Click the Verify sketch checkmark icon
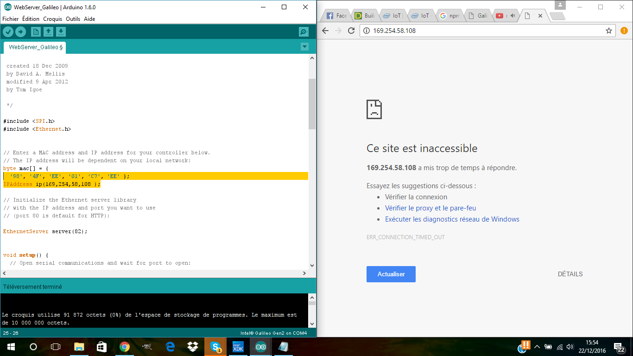This screenshot has height=356, width=633. pos(8,32)
